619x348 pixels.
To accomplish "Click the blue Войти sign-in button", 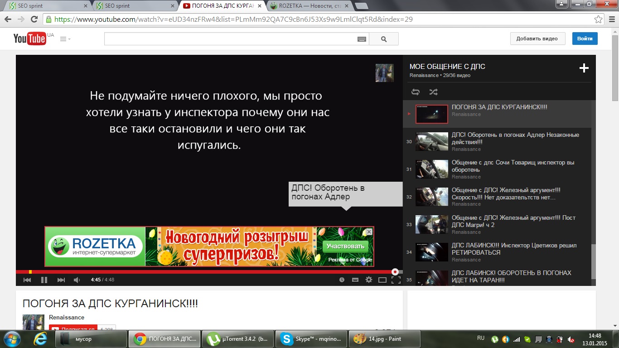I will pyautogui.click(x=585, y=39).
